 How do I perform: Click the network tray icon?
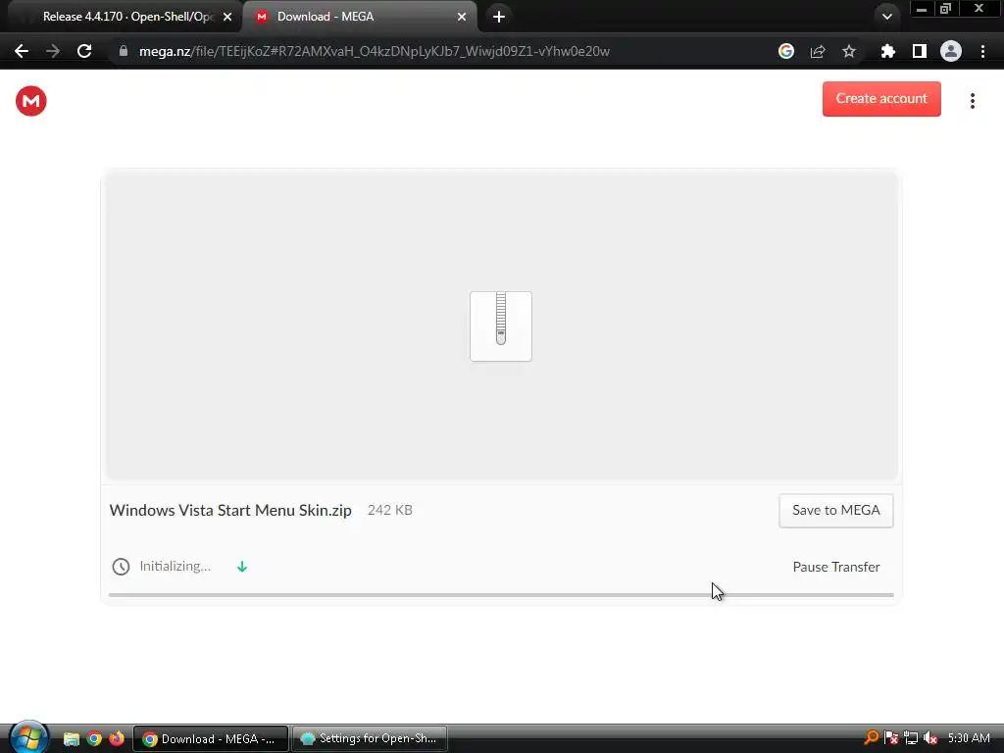coord(911,738)
